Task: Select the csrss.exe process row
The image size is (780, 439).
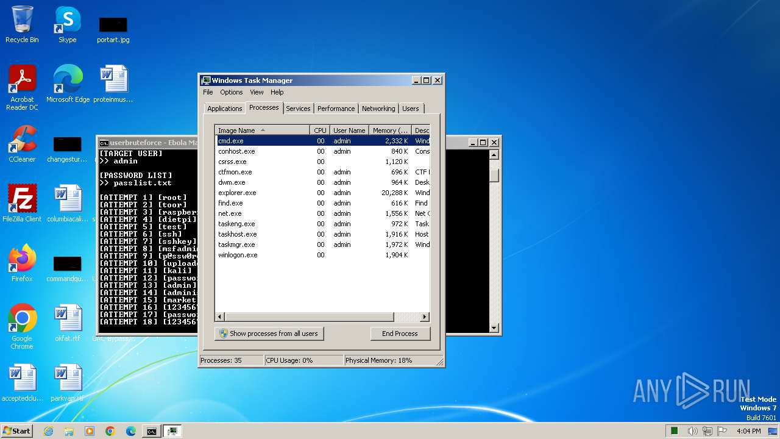Action: coord(323,162)
